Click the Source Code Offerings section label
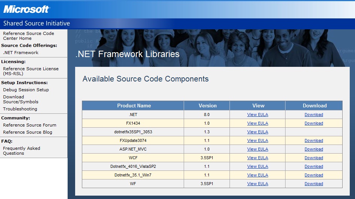 (x=29, y=45)
